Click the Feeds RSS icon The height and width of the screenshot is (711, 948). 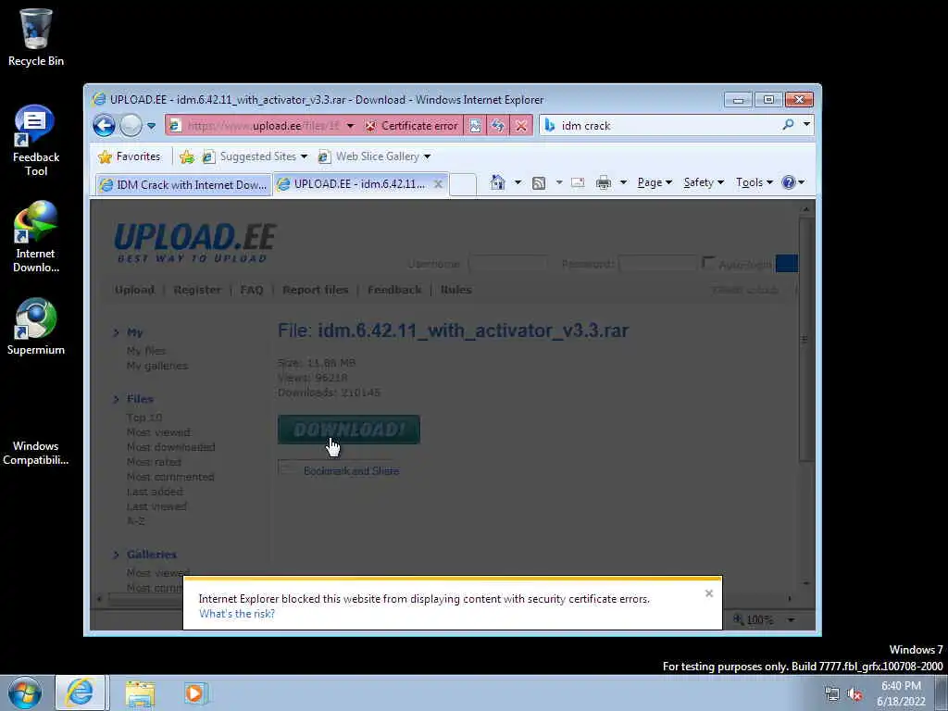coord(539,182)
